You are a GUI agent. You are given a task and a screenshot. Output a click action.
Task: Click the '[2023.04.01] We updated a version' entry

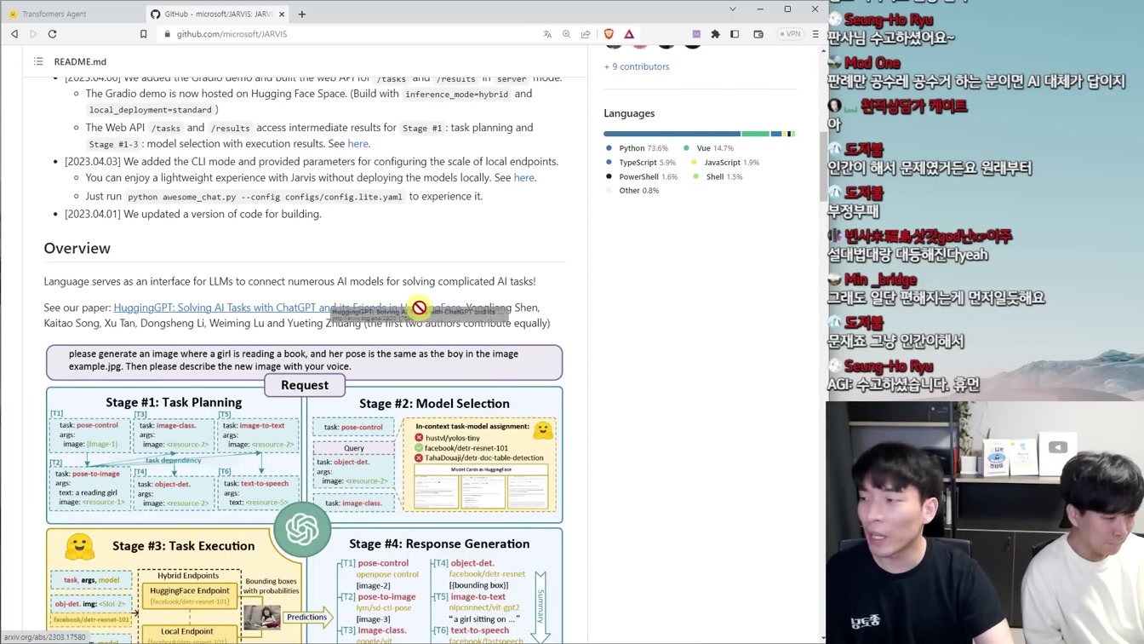pyautogui.click(x=193, y=214)
